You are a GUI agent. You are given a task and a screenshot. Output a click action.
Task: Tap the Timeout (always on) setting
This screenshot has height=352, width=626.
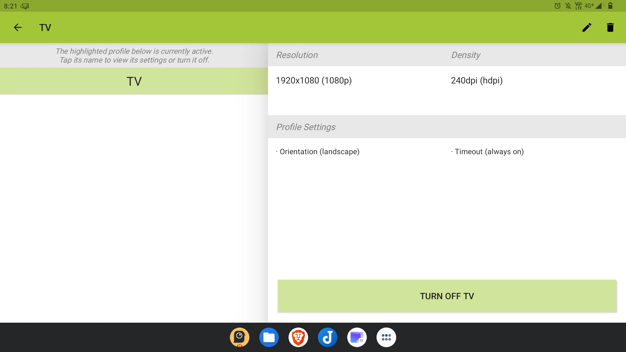pos(489,152)
